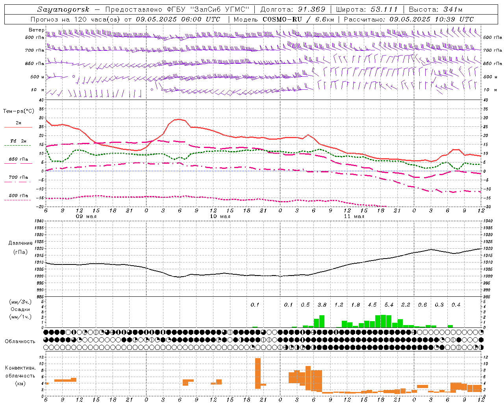Viewport: 504px width, 403px height.
Task: Click the latitude value Широта: 53.111
Action: (x=367, y=9)
